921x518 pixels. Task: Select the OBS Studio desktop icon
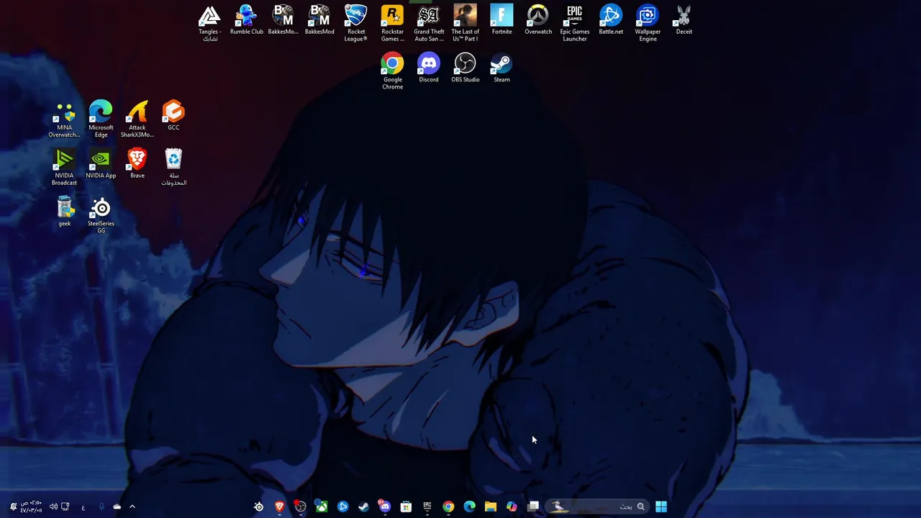tap(466, 68)
